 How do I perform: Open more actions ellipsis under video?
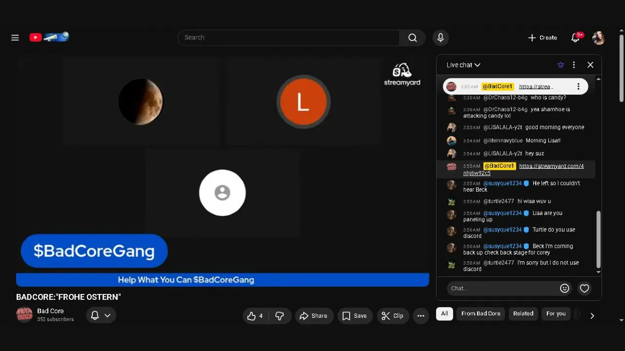tap(420, 316)
